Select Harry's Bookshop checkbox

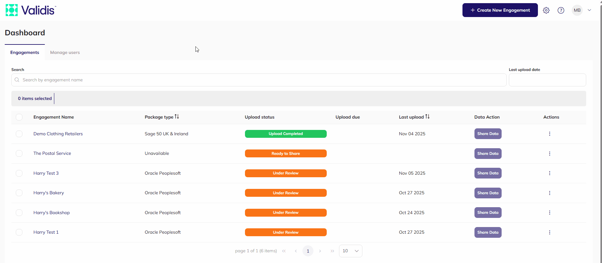19,213
